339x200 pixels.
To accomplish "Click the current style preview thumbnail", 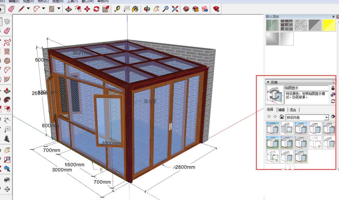I will 274,95.
